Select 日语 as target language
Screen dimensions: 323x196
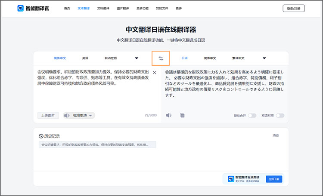pos(185,58)
